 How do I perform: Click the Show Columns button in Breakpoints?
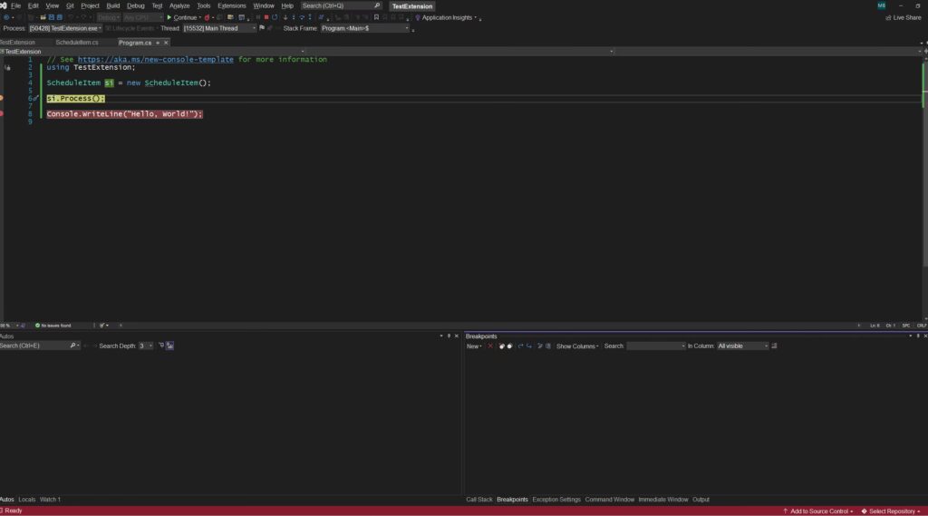click(x=577, y=346)
